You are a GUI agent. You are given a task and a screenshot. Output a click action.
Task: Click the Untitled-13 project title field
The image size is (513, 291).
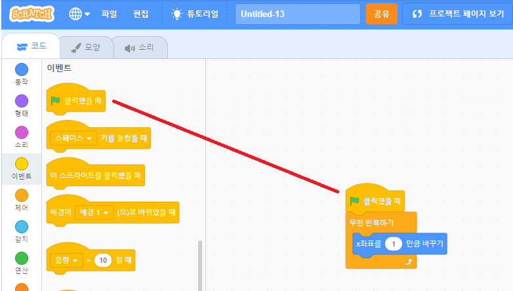point(297,14)
